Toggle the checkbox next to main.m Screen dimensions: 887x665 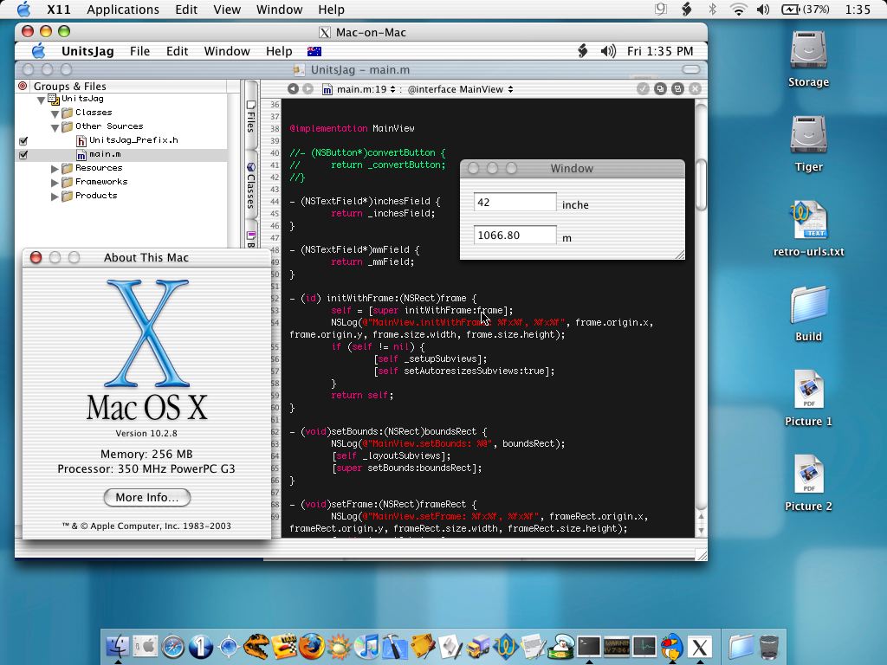[x=23, y=155]
